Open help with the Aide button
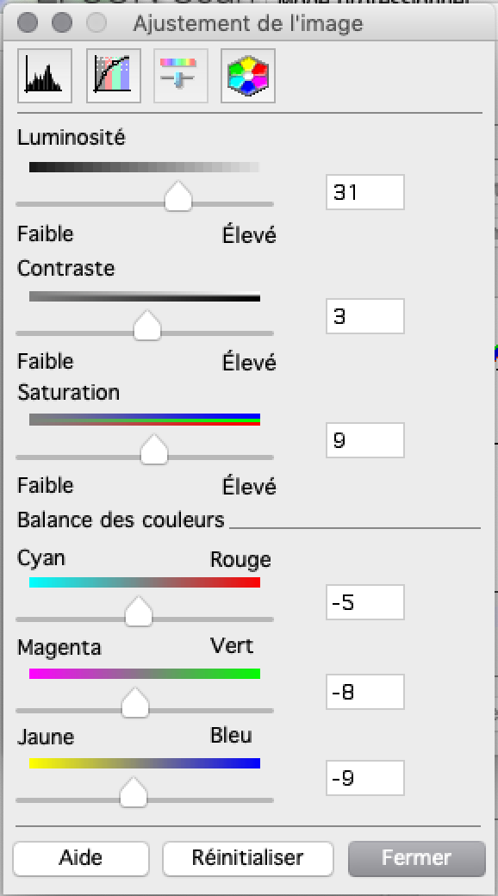Screen dimensions: 498x896 (x=81, y=858)
